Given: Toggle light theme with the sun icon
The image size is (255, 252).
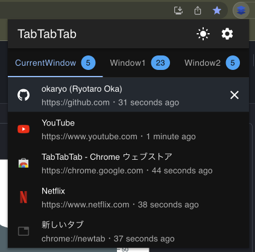Looking at the screenshot, I should (203, 34).
